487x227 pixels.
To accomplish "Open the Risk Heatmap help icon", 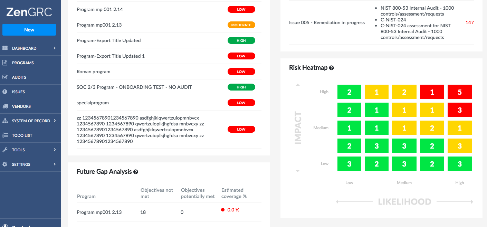I will coord(332,68).
